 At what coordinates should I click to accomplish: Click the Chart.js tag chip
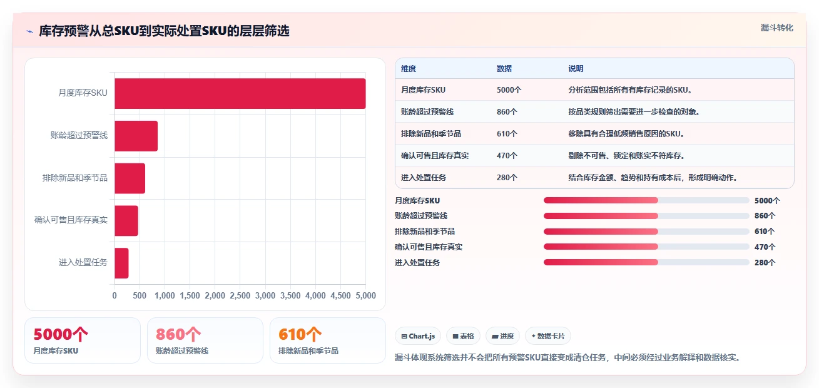pos(418,336)
